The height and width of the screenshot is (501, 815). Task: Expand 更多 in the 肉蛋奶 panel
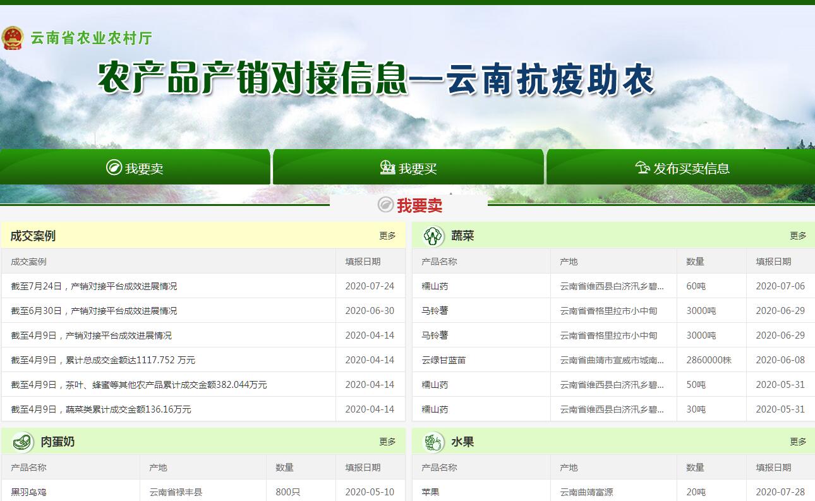(x=387, y=442)
